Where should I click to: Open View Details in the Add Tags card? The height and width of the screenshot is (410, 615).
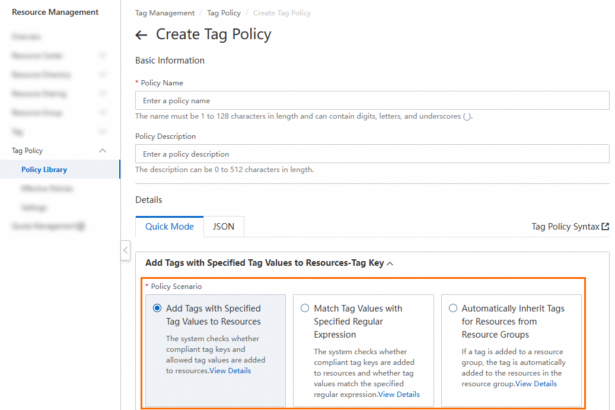pos(230,371)
